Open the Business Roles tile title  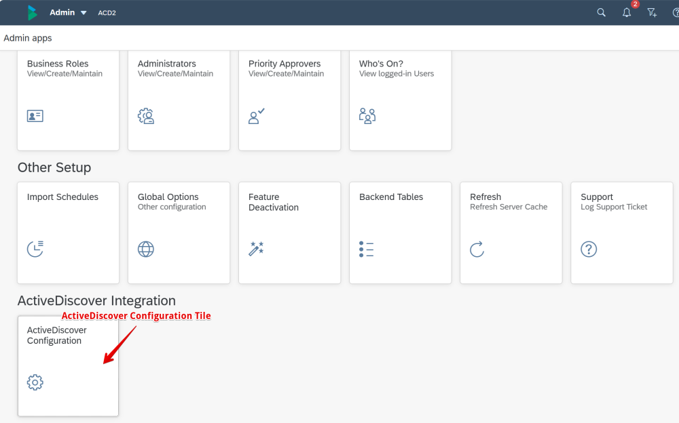[58, 64]
